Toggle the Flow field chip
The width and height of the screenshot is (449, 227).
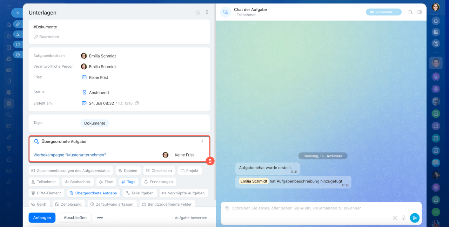[106, 182]
